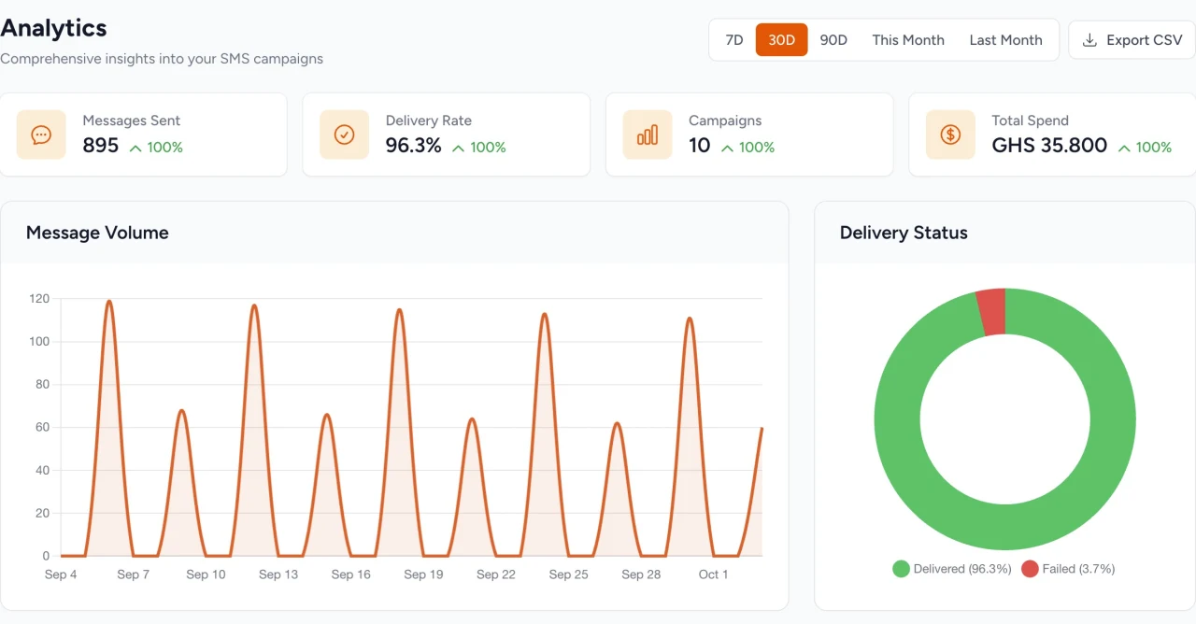This screenshot has height=624, width=1196.
Task: Click the 120 y-axis label
Action: (38, 299)
